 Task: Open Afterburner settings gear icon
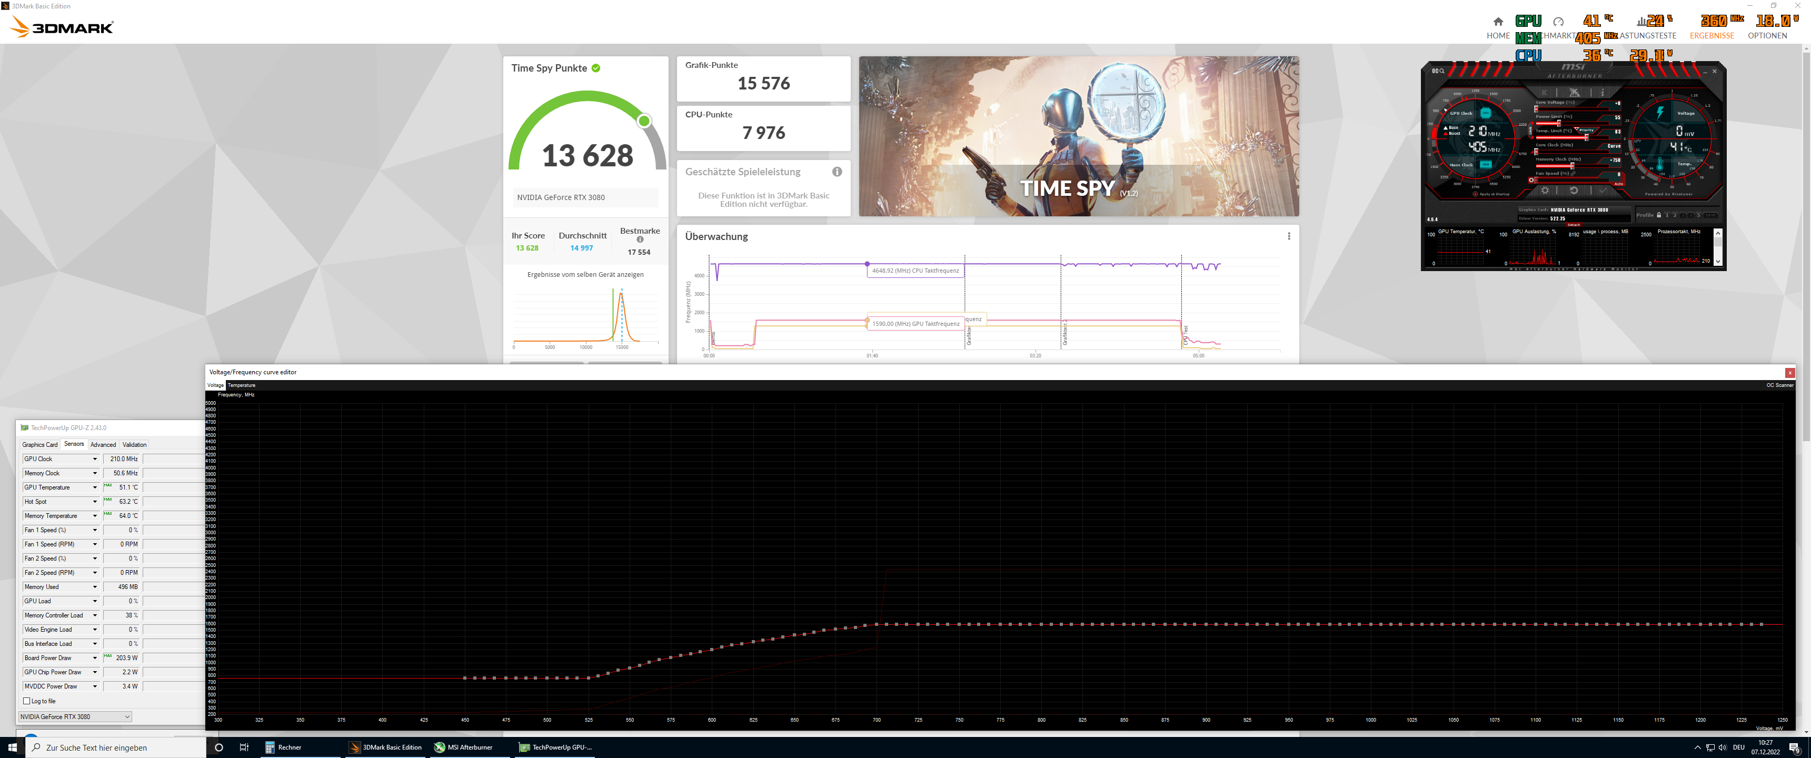[x=1545, y=191]
